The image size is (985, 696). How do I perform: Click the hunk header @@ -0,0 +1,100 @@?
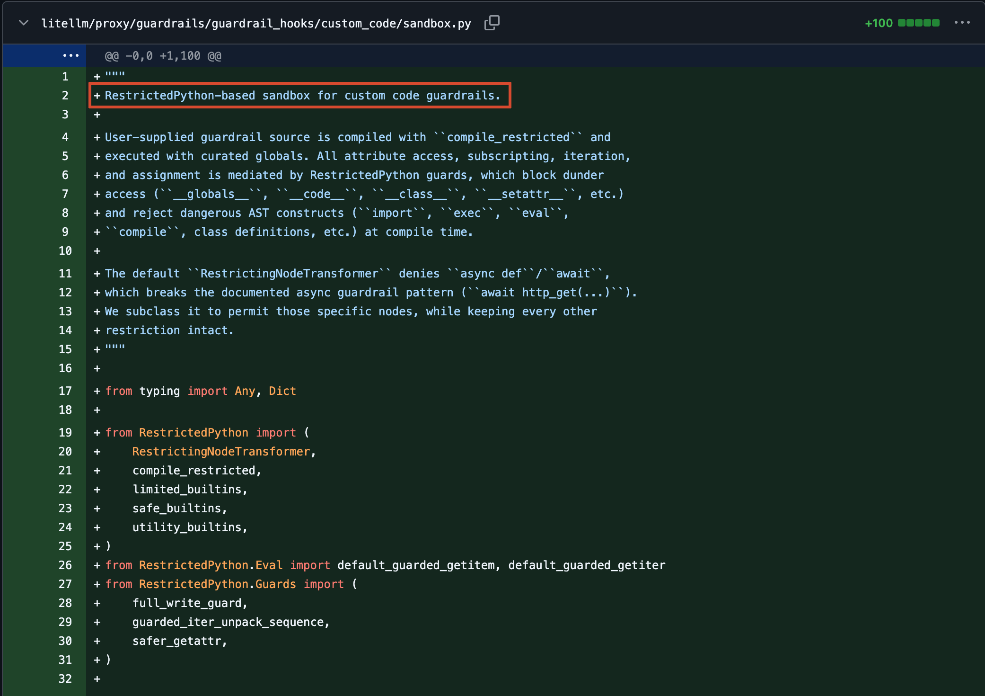pyautogui.click(x=163, y=56)
